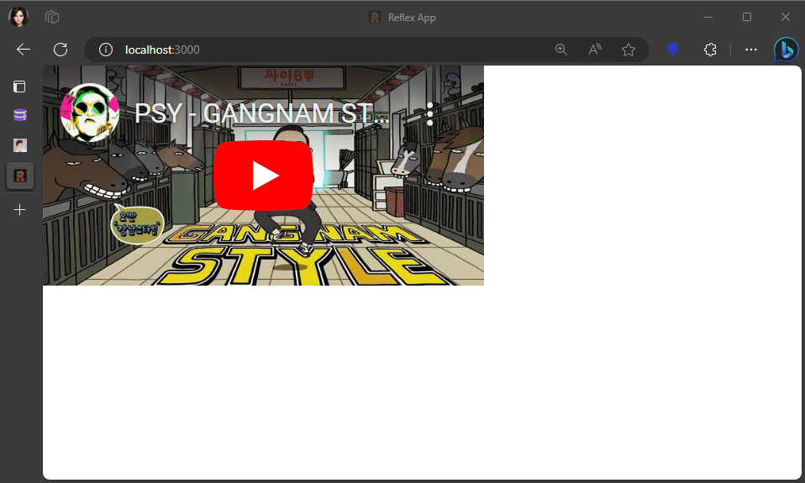Maximize the browser window

[747, 17]
